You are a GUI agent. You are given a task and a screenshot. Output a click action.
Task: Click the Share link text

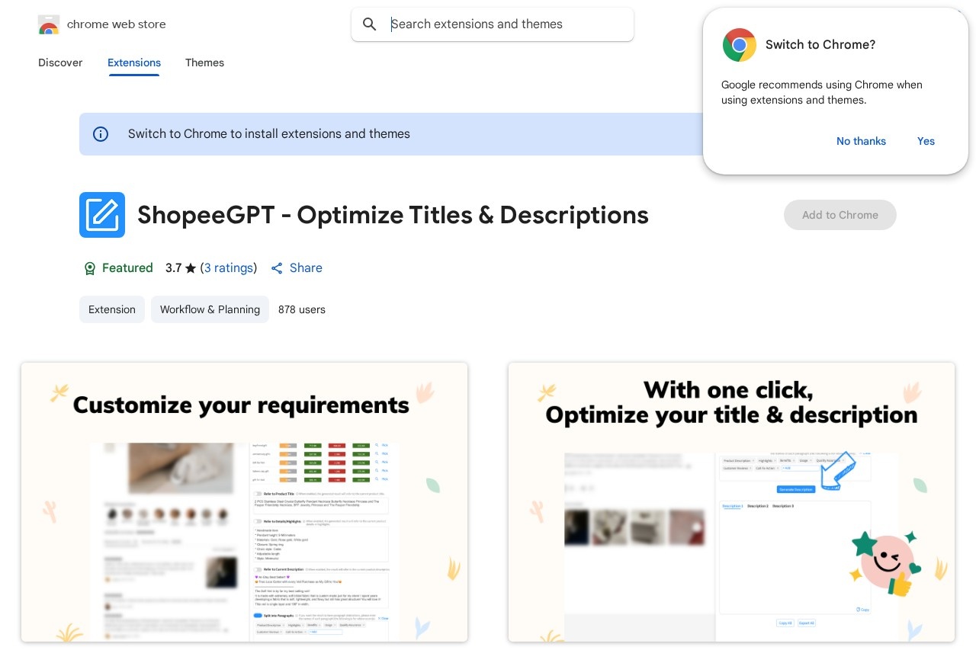click(306, 268)
